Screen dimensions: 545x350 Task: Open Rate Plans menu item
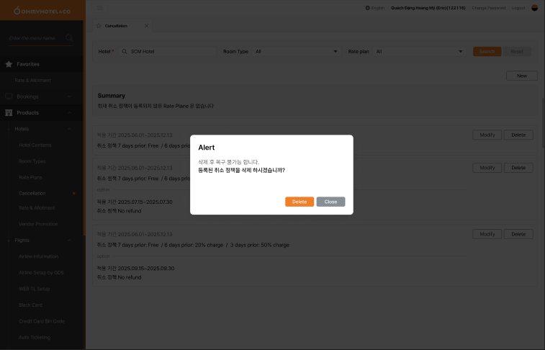(x=30, y=178)
